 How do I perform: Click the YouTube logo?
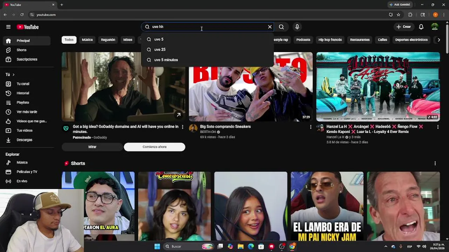pos(28,27)
